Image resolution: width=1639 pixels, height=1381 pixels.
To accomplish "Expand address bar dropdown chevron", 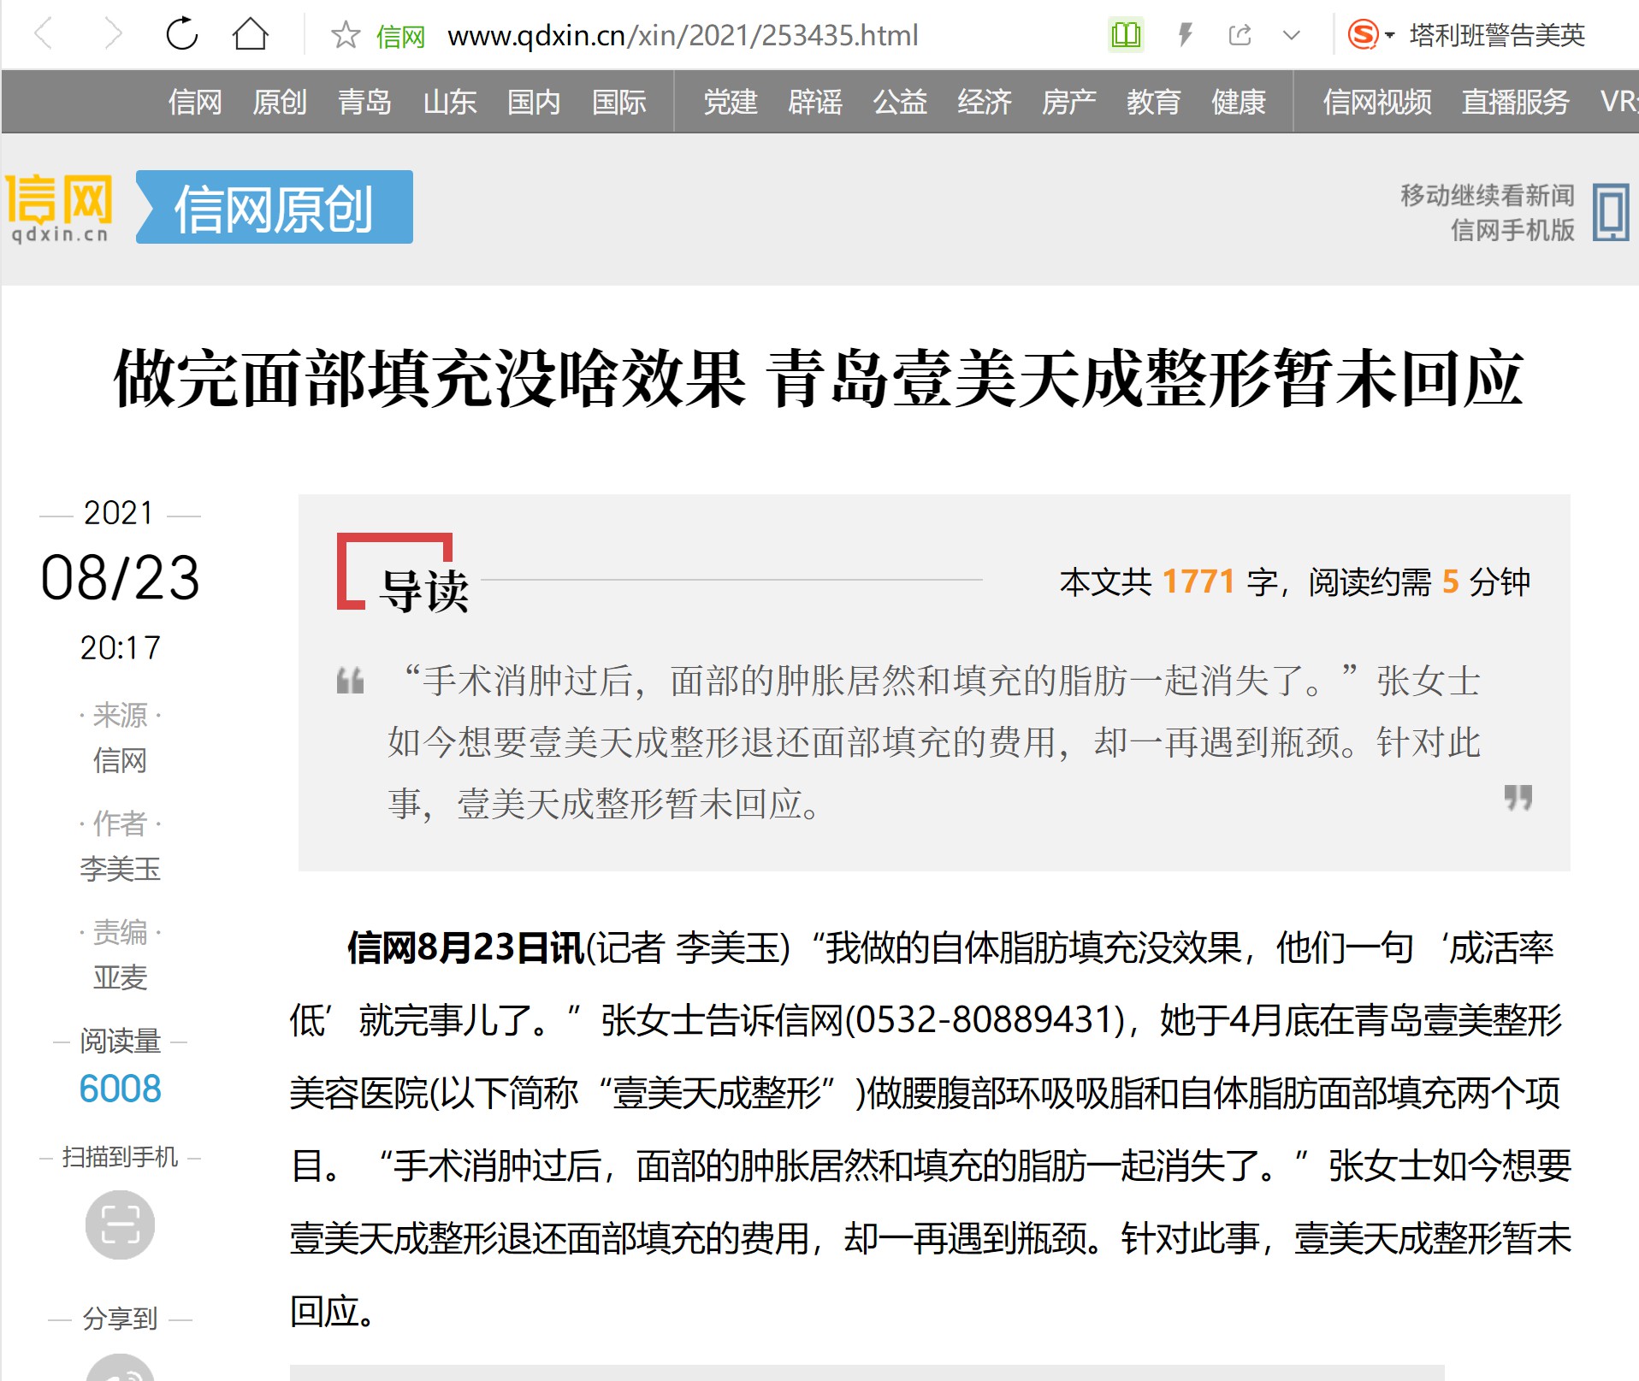I will tap(1292, 35).
